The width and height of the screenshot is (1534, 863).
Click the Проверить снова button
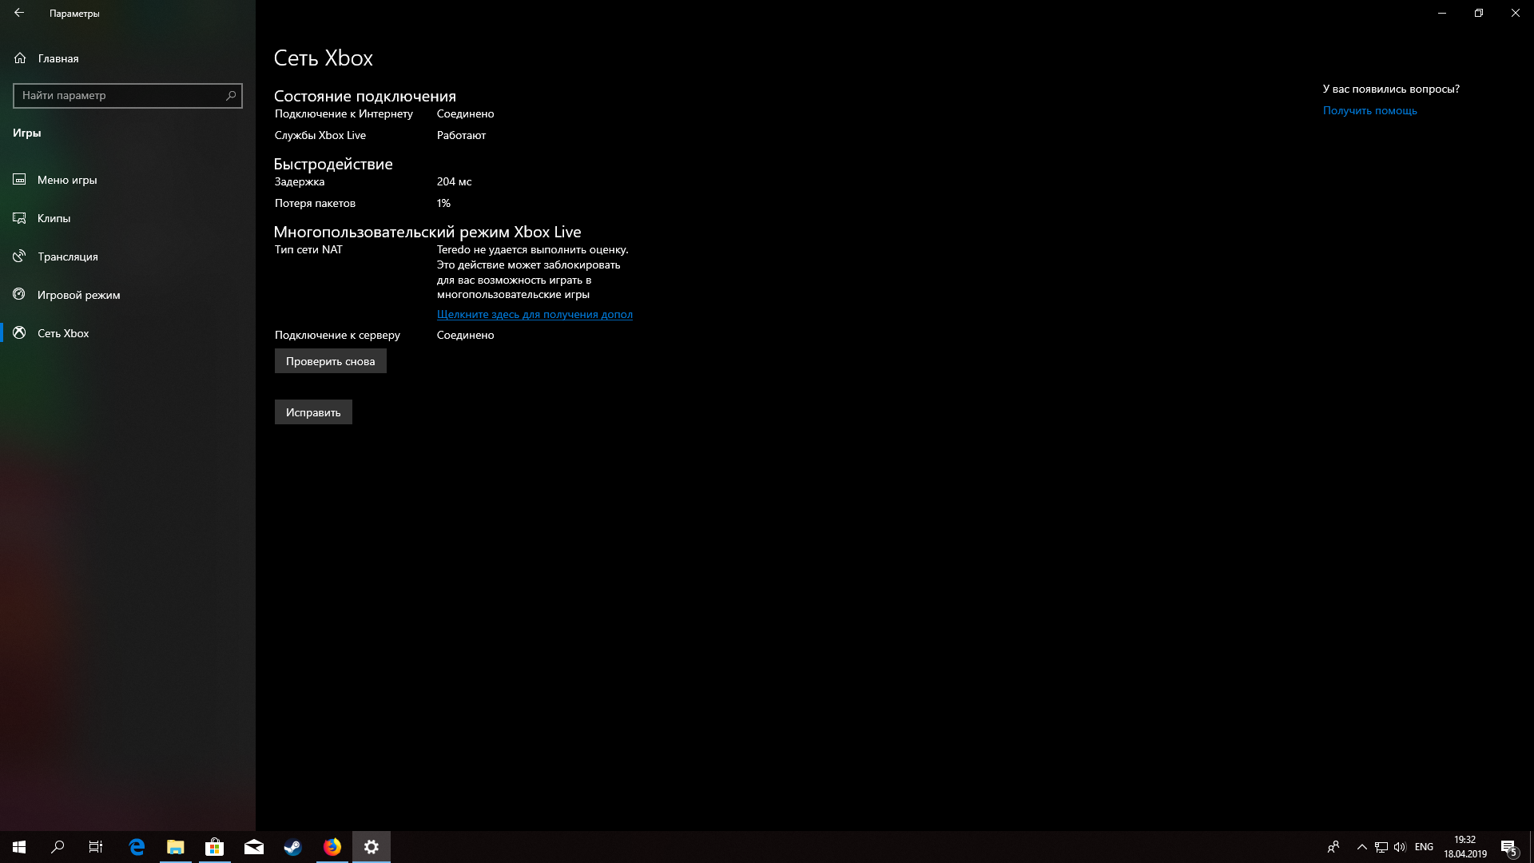pos(330,361)
